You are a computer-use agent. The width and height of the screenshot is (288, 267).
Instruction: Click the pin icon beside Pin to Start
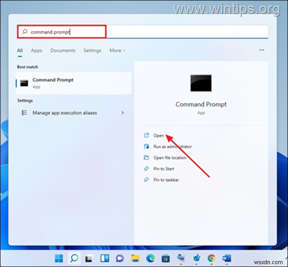coord(146,168)
